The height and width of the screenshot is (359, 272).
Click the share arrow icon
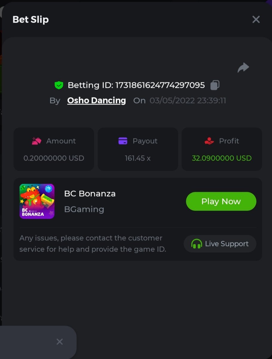243,68
